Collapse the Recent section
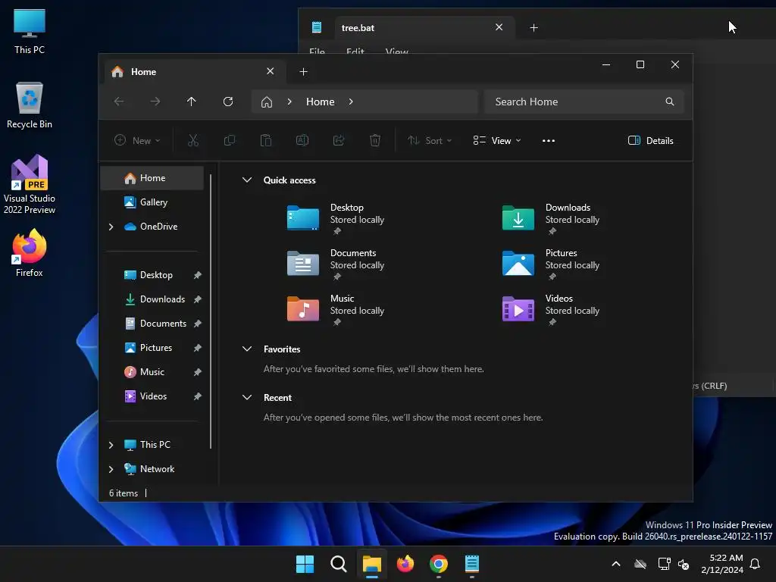776x582 pixels. click(x=247, y=397)
